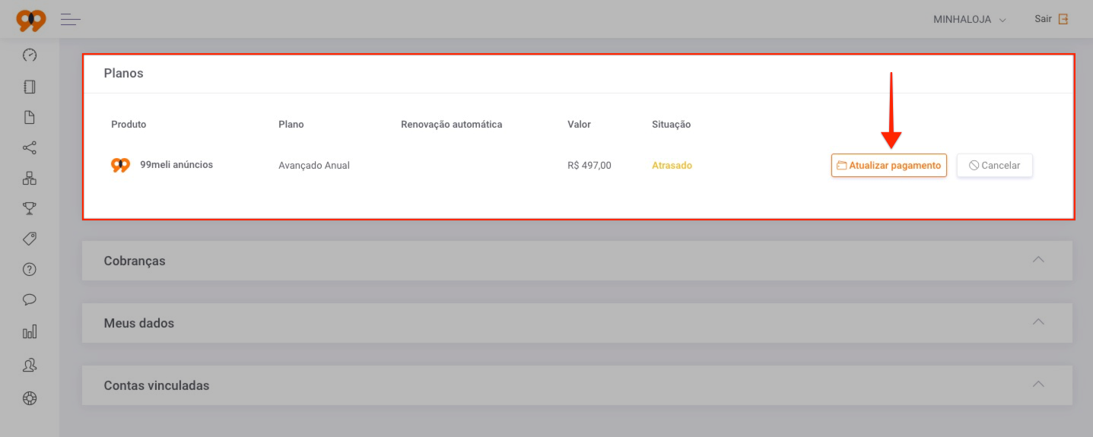Screen dimensions: 1093x437
Task: Toggle the hamburger menu beside logo
Action: [71, 19]
